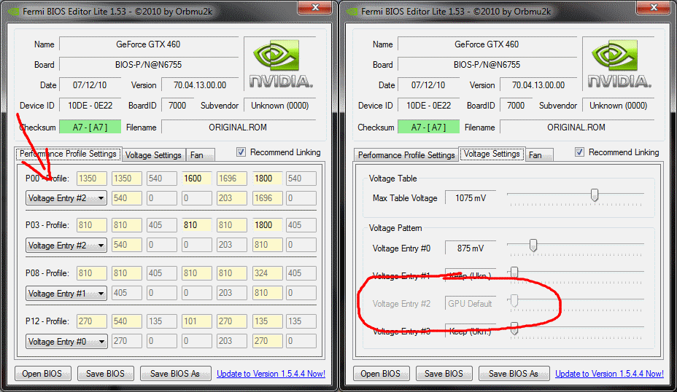Screen dimensions: 677x392
Task: Open P12 profile Voltage Entry #0 dropdown
Action: pos(66,341)
